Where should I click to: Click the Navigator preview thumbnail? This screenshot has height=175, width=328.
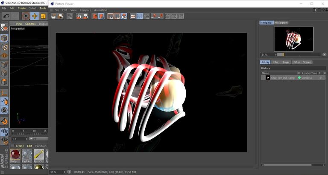[293, 39]
